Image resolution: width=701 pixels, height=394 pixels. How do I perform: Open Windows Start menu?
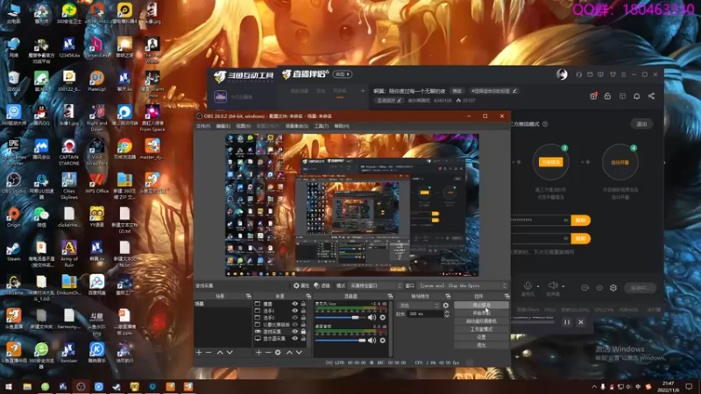click(9, 387)
